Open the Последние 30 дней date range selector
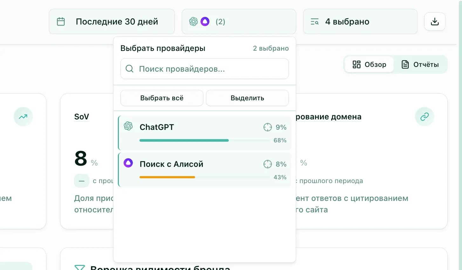The width and height of the screenshot is (462, 270). click(x=112, y=21)
